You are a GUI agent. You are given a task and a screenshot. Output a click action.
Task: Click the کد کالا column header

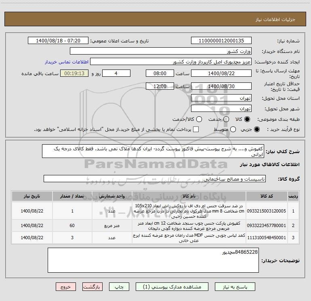point(267,196)
